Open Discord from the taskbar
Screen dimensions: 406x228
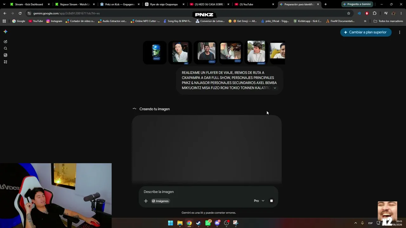point(217,223)
